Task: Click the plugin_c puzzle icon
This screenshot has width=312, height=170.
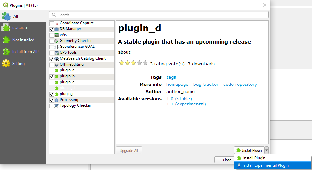Action: coord(56,82)
